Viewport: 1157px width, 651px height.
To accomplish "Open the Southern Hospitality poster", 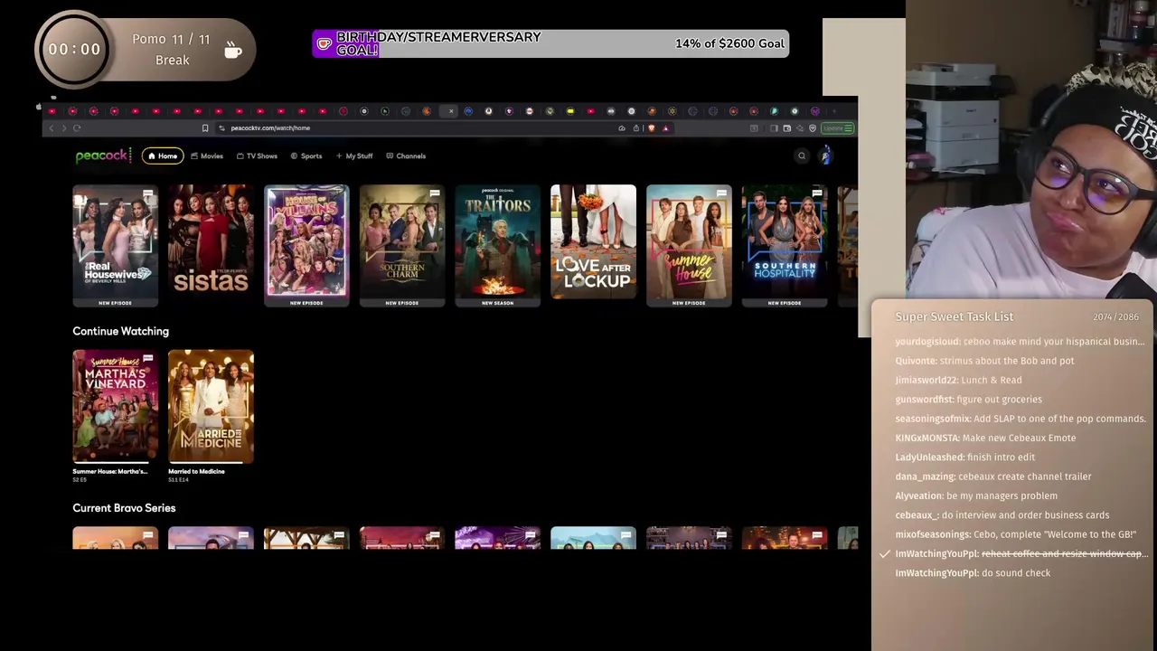I will [x=785, y=245].
